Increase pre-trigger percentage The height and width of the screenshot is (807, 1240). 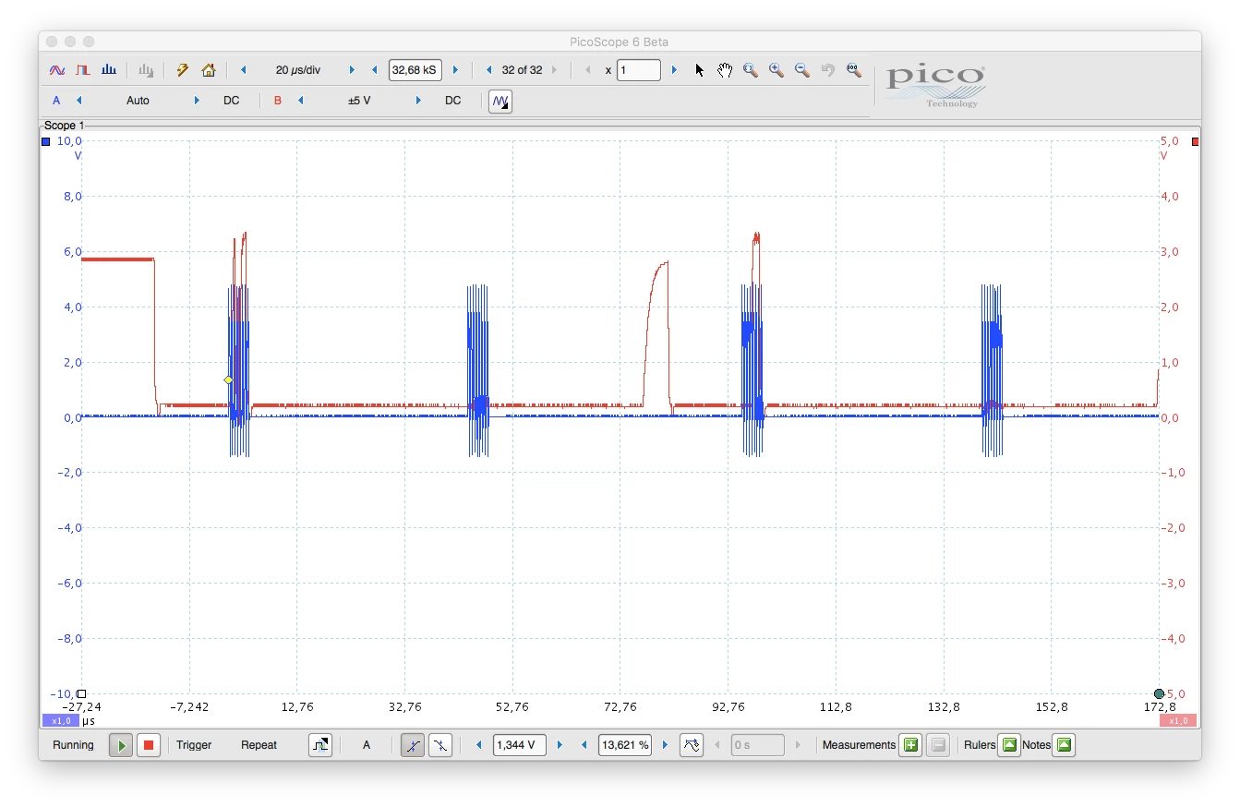click(x=665, y=745)
